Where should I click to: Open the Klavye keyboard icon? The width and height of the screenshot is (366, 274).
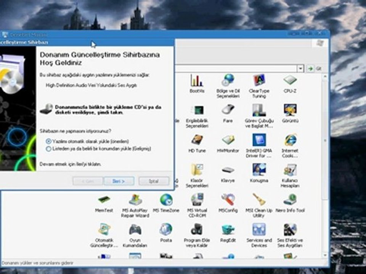[228, 170]
